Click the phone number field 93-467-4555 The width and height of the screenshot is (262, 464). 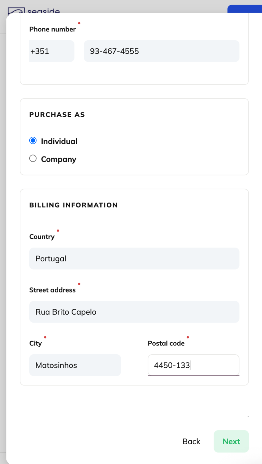162,51
